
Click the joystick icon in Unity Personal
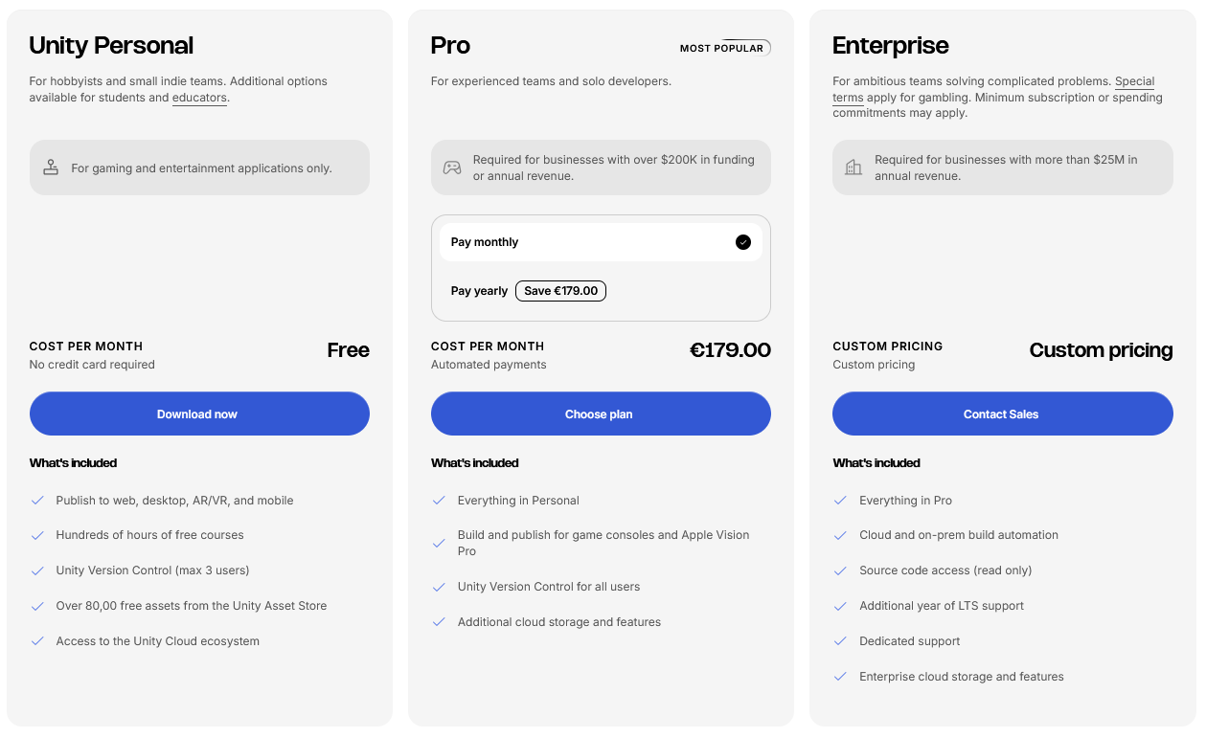point(51,168)
